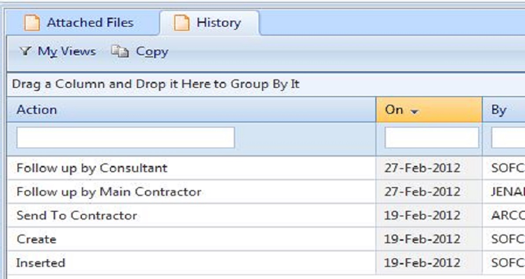Select the Send To Contractor row

77,215
